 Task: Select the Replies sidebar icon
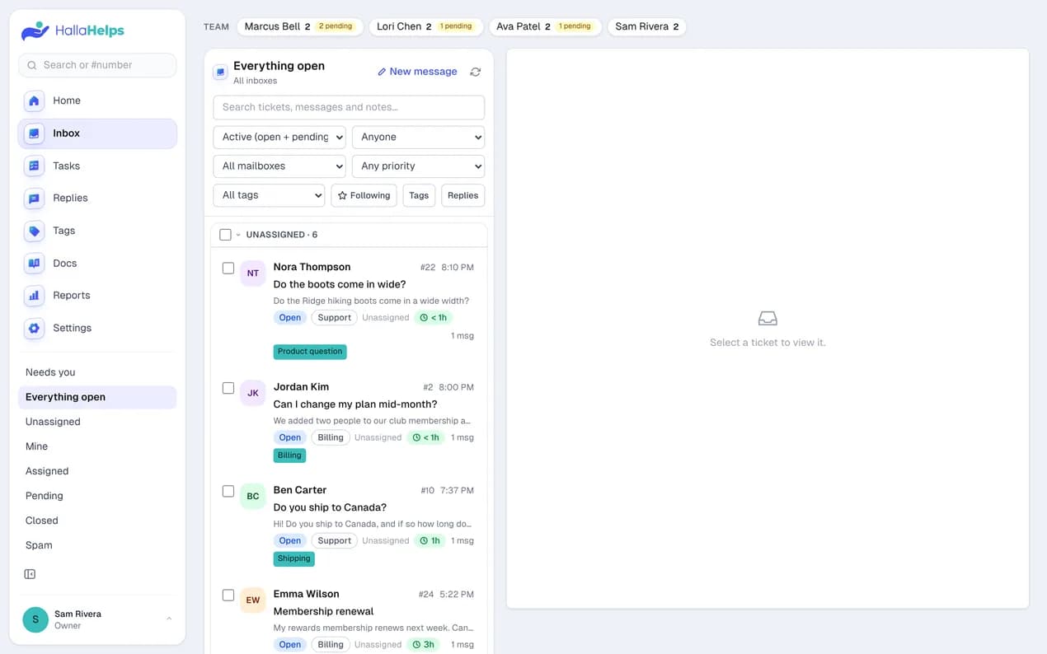tap(34, 199)
